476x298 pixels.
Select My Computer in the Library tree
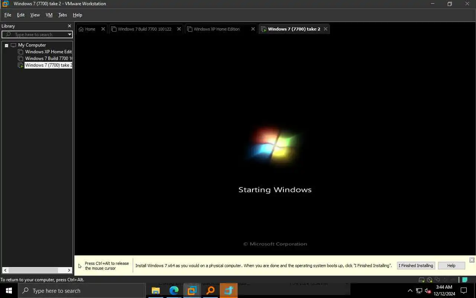(x=32, y=45)
